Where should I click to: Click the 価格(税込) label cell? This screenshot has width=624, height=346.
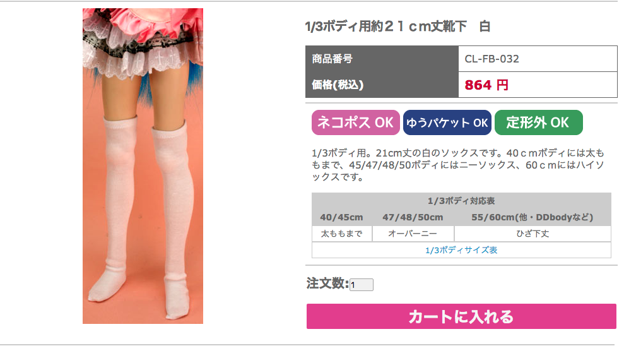[x=382, y=85]
